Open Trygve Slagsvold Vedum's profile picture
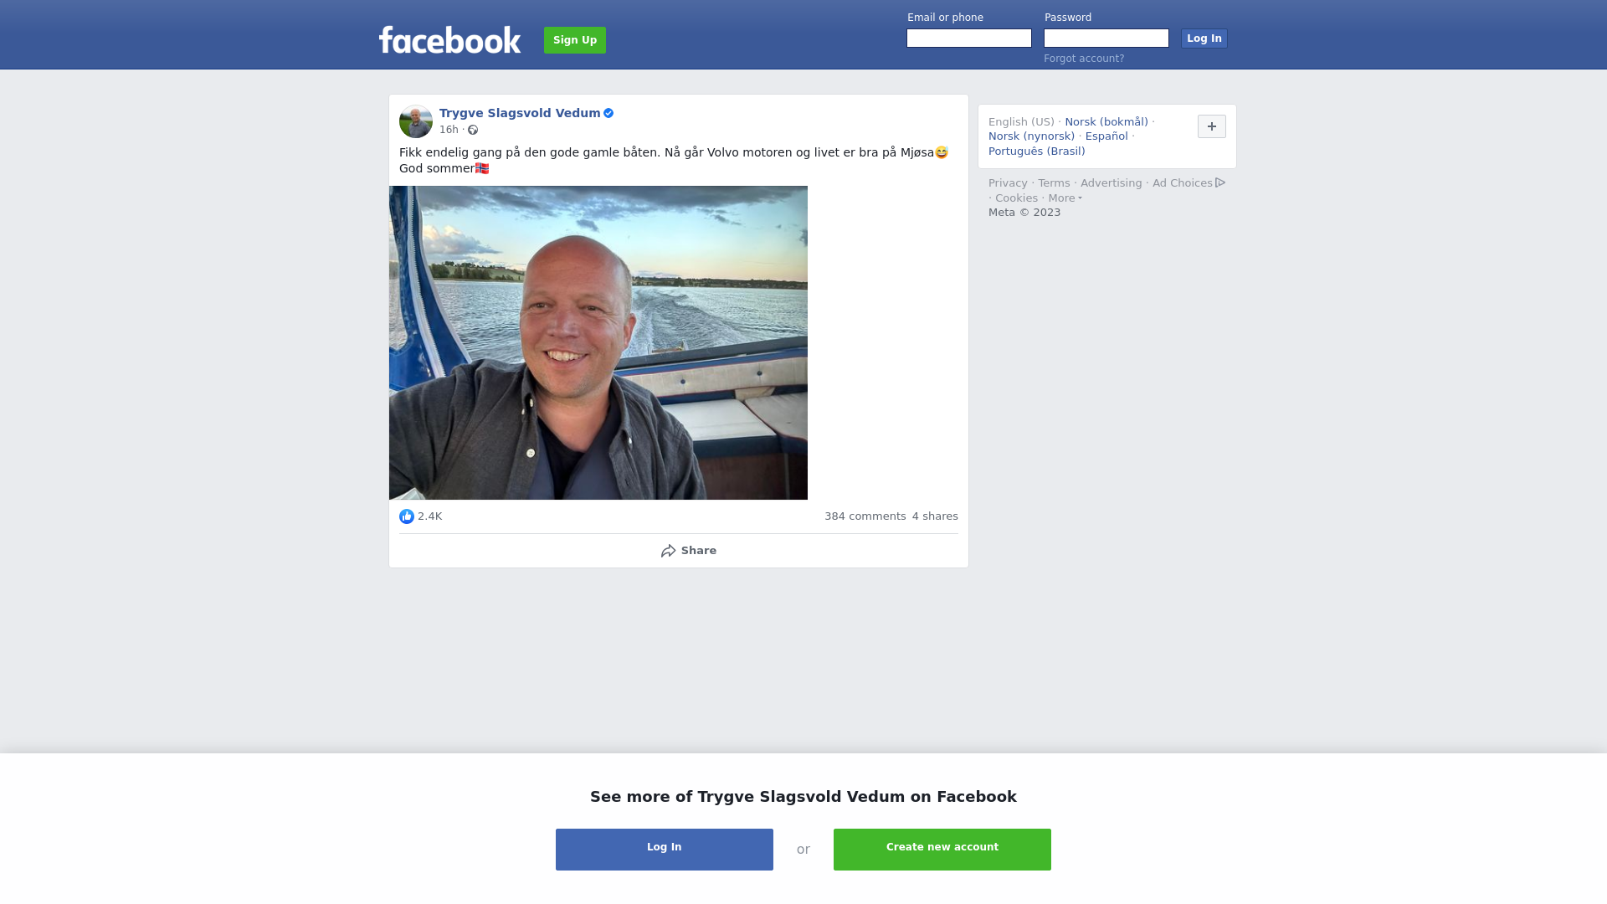This screenshot has height=904, width=1607. [416, 121]
